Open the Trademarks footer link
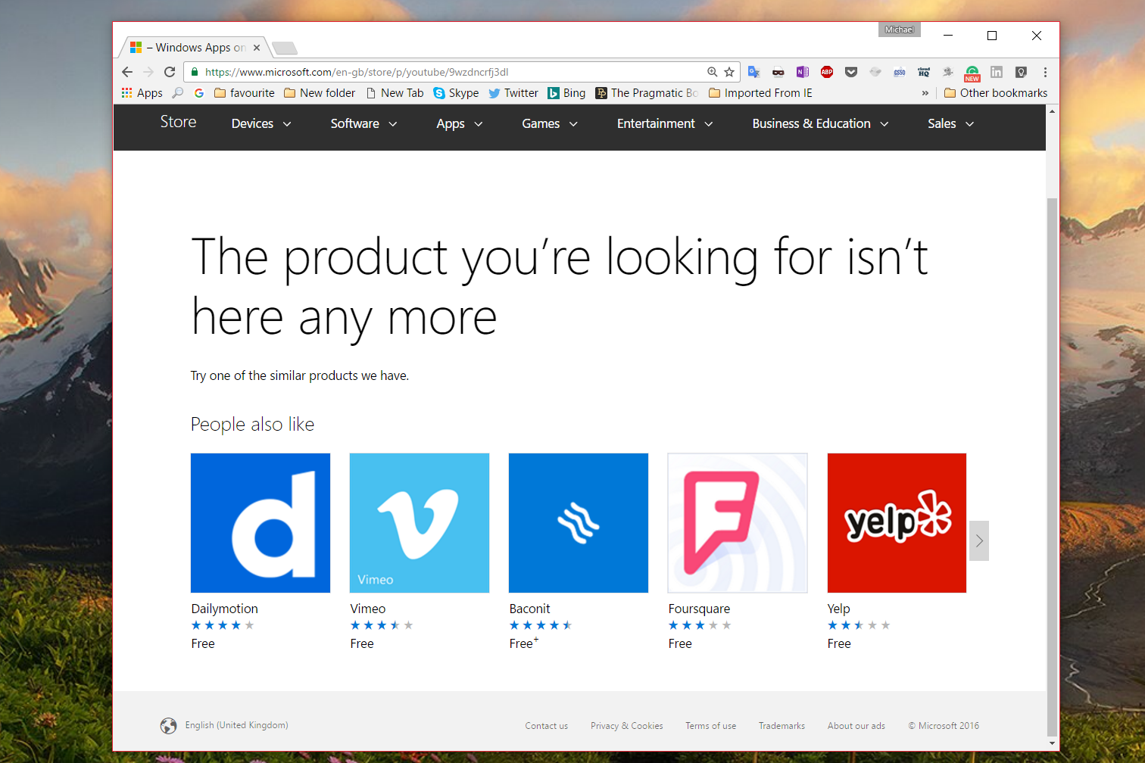Image resolution: width=1145 pixels, height=763 pixels. tap(782, 726)
